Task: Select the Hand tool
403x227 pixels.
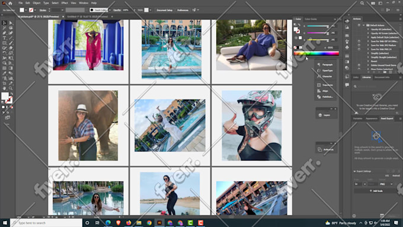Action: point(4,88)
